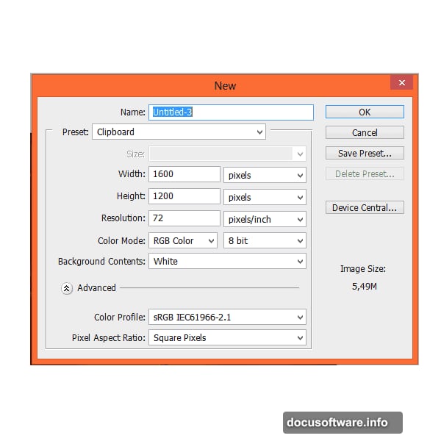Viewport: 441px width, 441px height.
Task: Open the RGB Color mode dropdown
Action: tap(183, 241)
